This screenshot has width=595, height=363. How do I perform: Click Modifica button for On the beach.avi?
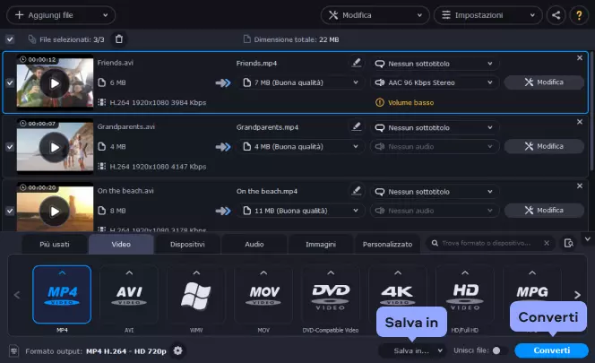(544, 211)
